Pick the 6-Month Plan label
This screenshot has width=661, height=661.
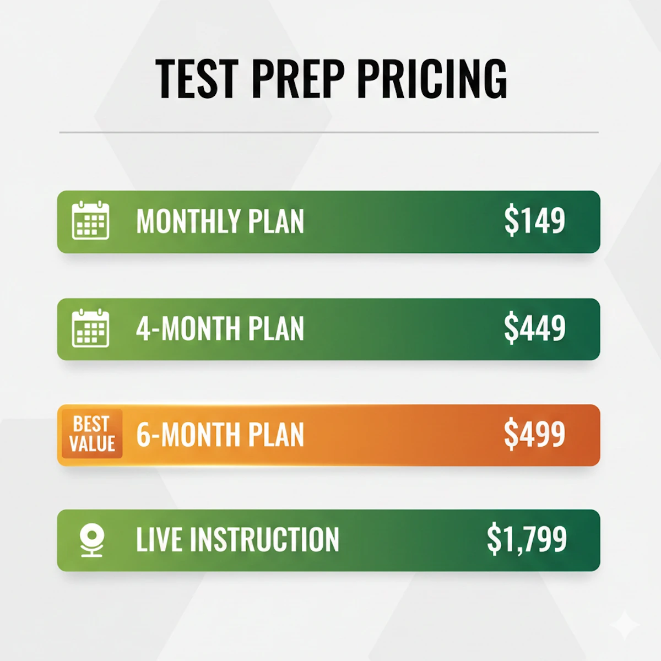point(220,435)
